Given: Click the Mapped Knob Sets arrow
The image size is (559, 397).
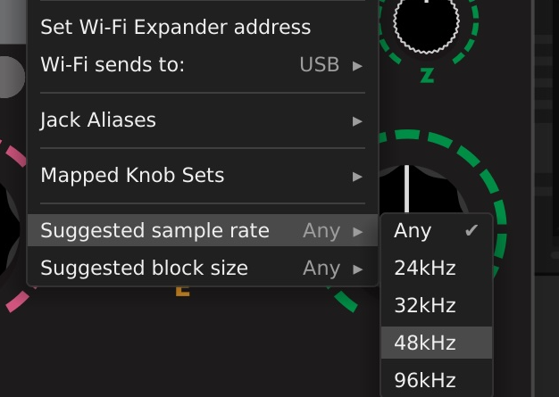Looking at the screenshot, I should pyautogui.click(x=358, y=176).
